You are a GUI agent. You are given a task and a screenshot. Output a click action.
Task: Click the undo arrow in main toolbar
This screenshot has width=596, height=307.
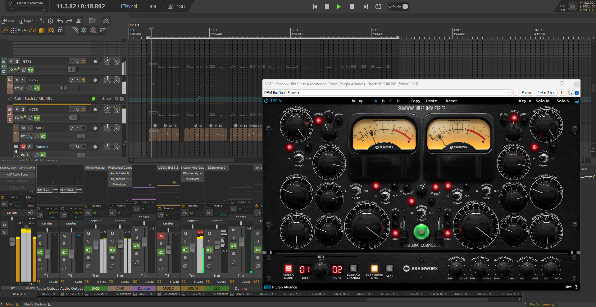pos(60,21)
